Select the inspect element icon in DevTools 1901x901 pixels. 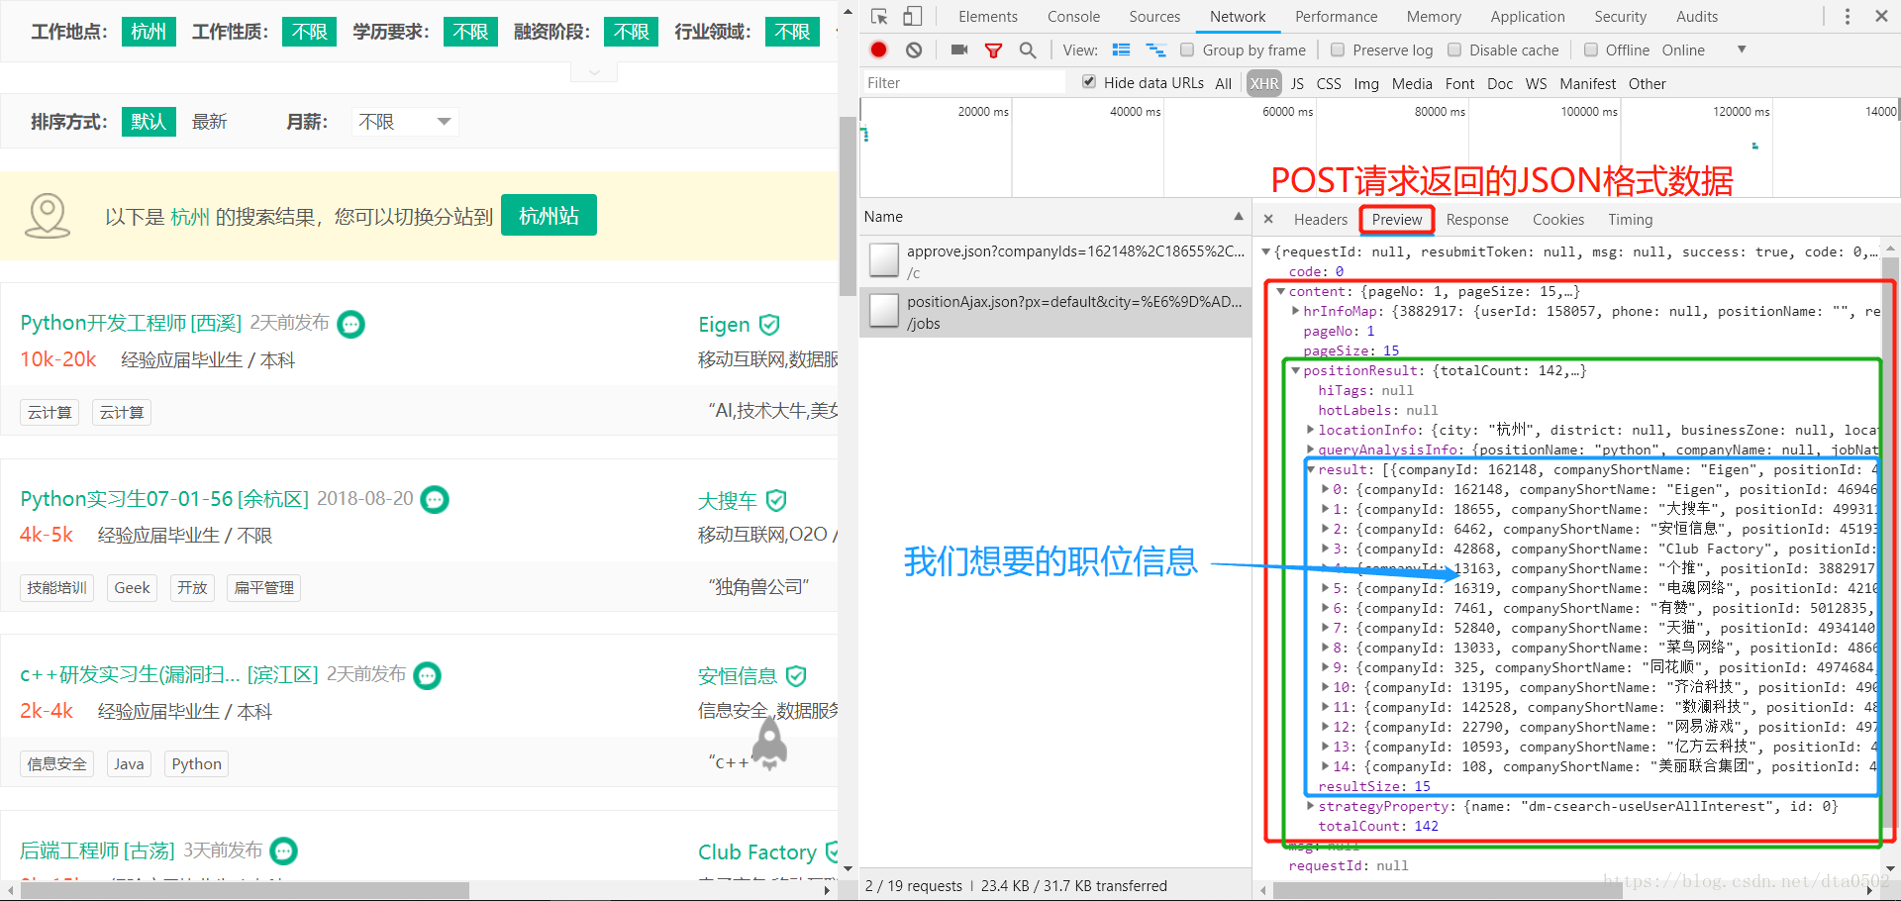point(879,17)
